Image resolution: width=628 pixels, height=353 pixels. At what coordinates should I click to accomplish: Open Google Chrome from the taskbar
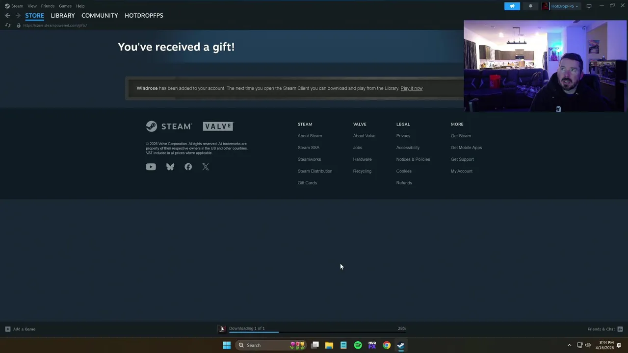387,345
